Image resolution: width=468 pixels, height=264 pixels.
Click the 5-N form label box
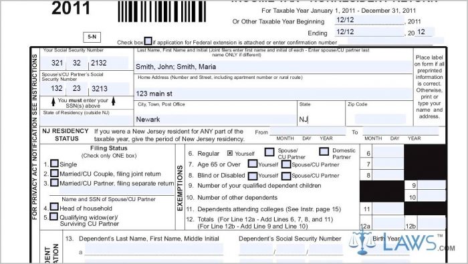pos(92,37)
